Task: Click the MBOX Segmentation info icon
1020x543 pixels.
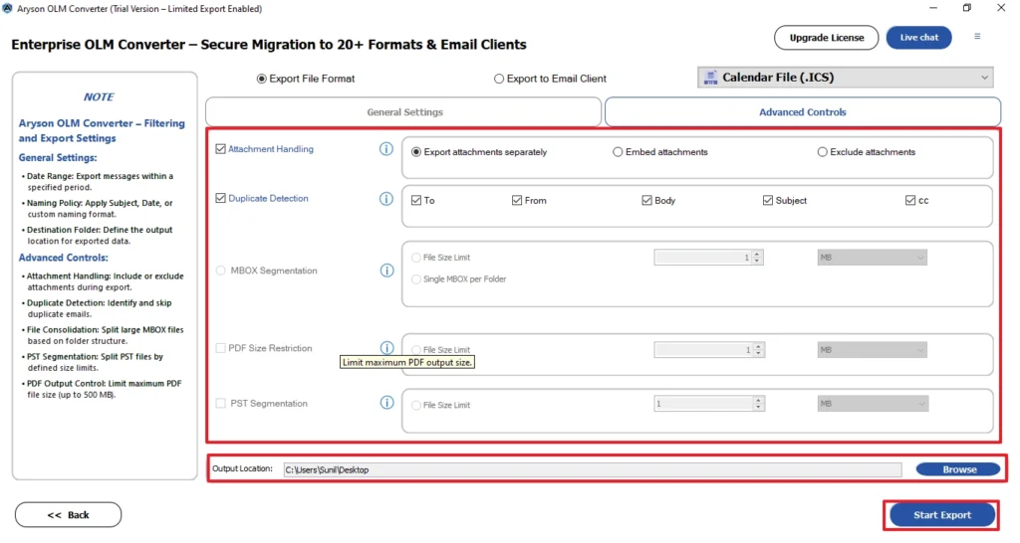Action: click(x=387, y=271)
